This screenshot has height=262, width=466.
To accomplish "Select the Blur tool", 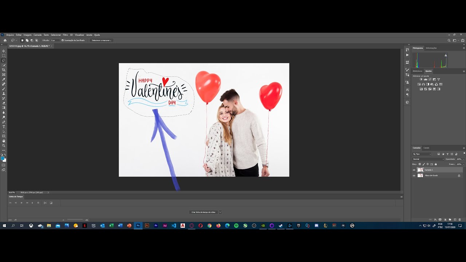I will [x=4, y=112].
